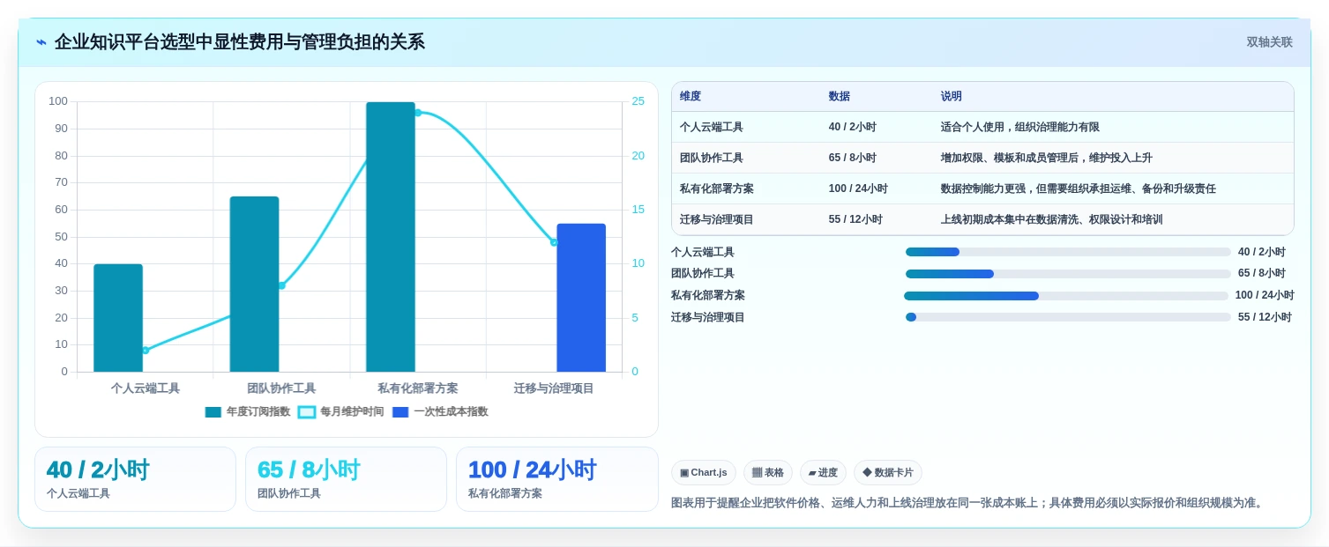The height and width of the screenshot is (547, 1329).
Task: Click 个人云端工具 in the table row
Action: tap(712, 127)
